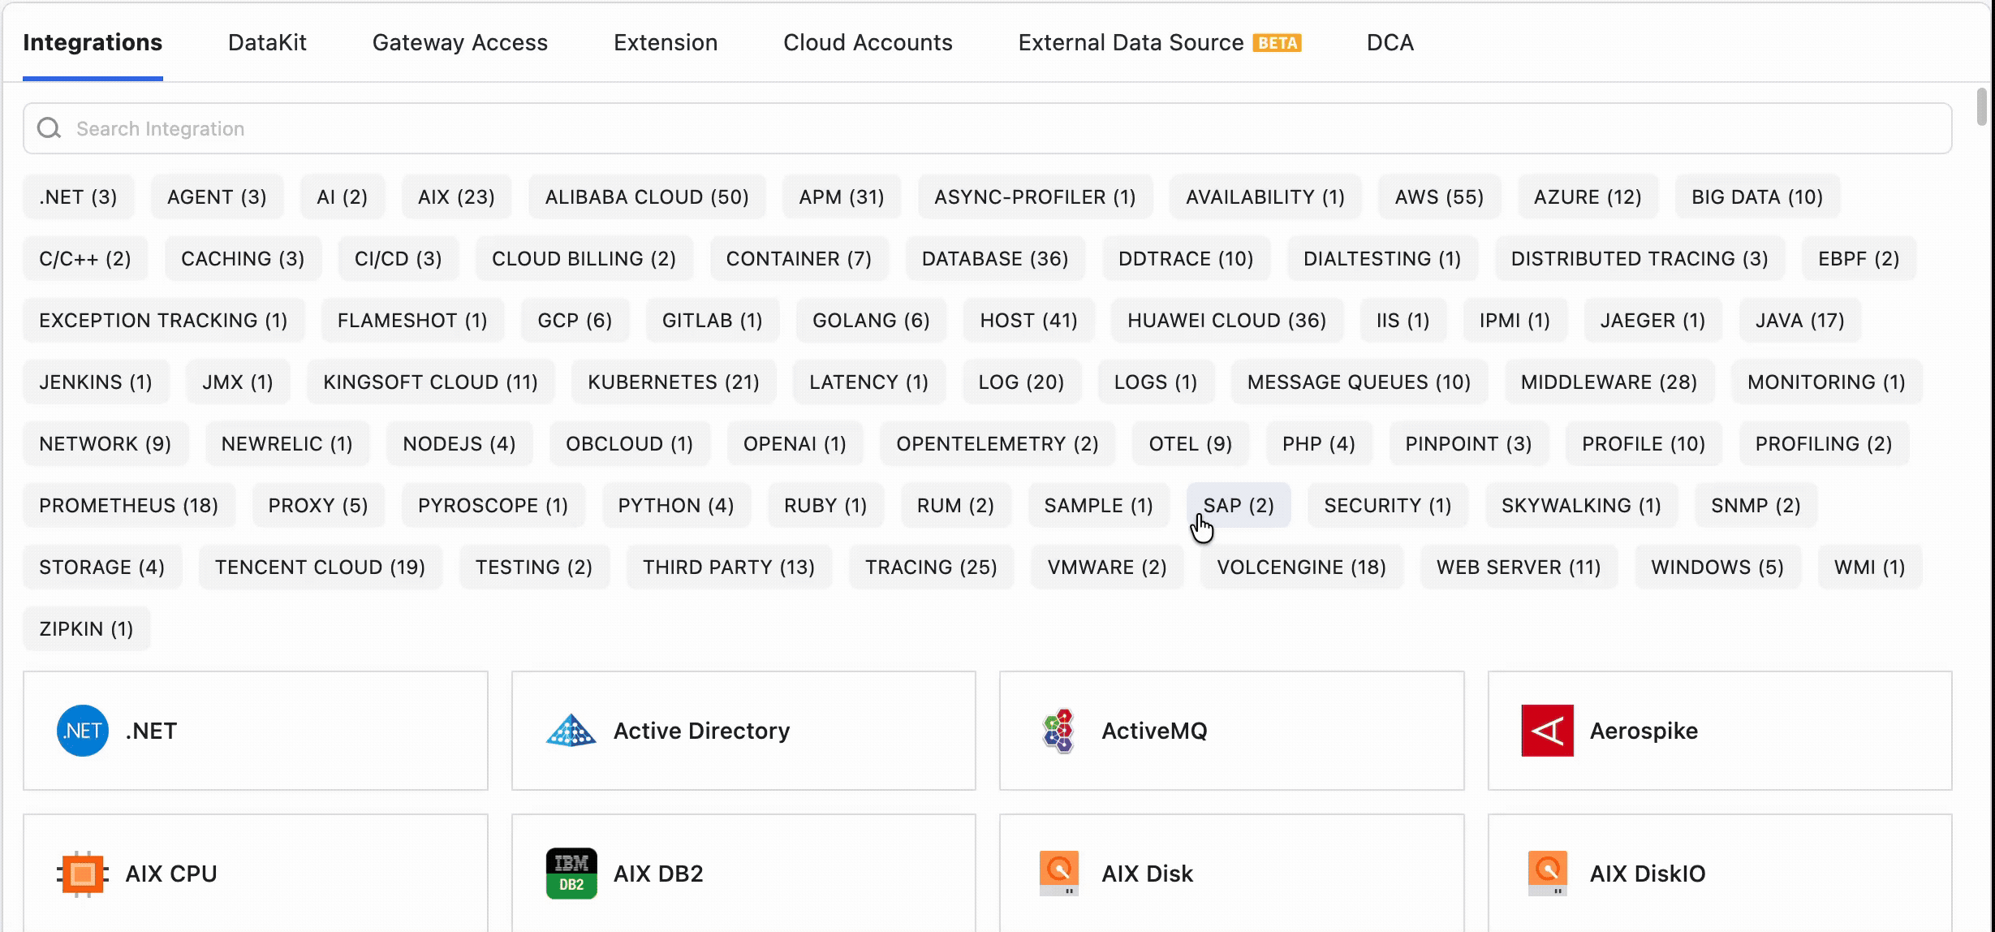Image resolution: width=1995 pixels, height=932 pixels.
Task: Filter by the PROMETHEUS (18) tag
Action: (x=129, y=505)
